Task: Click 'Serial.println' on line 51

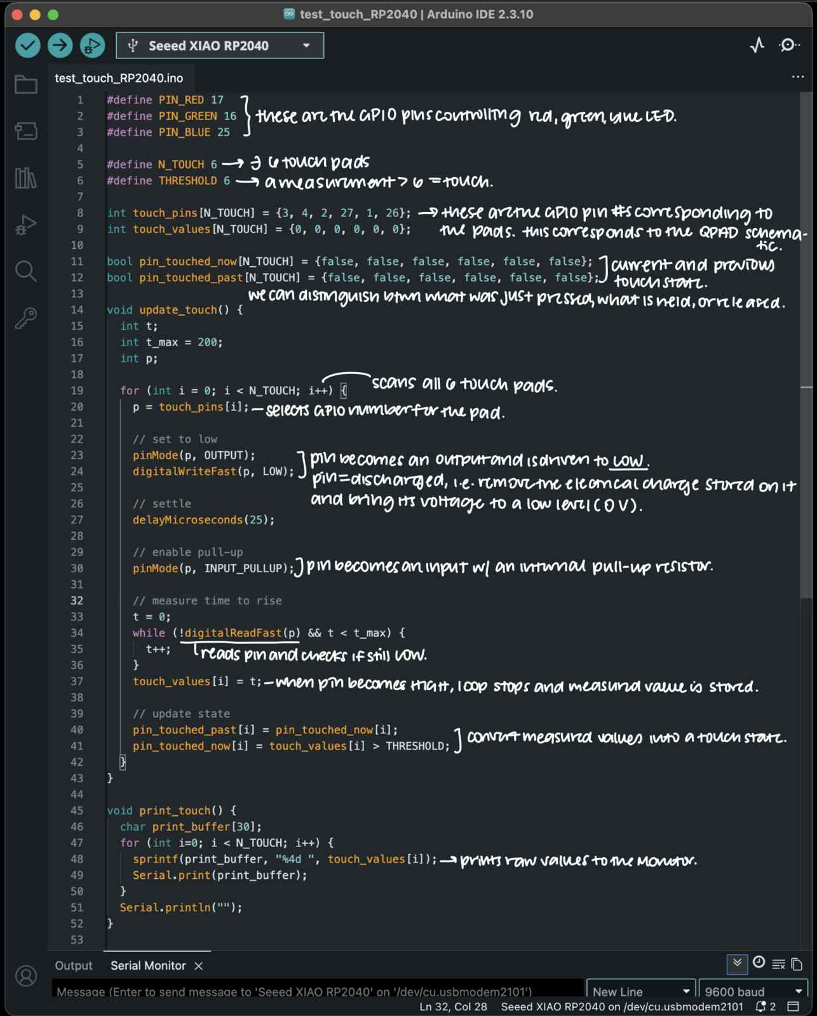Action: [165, 907]
